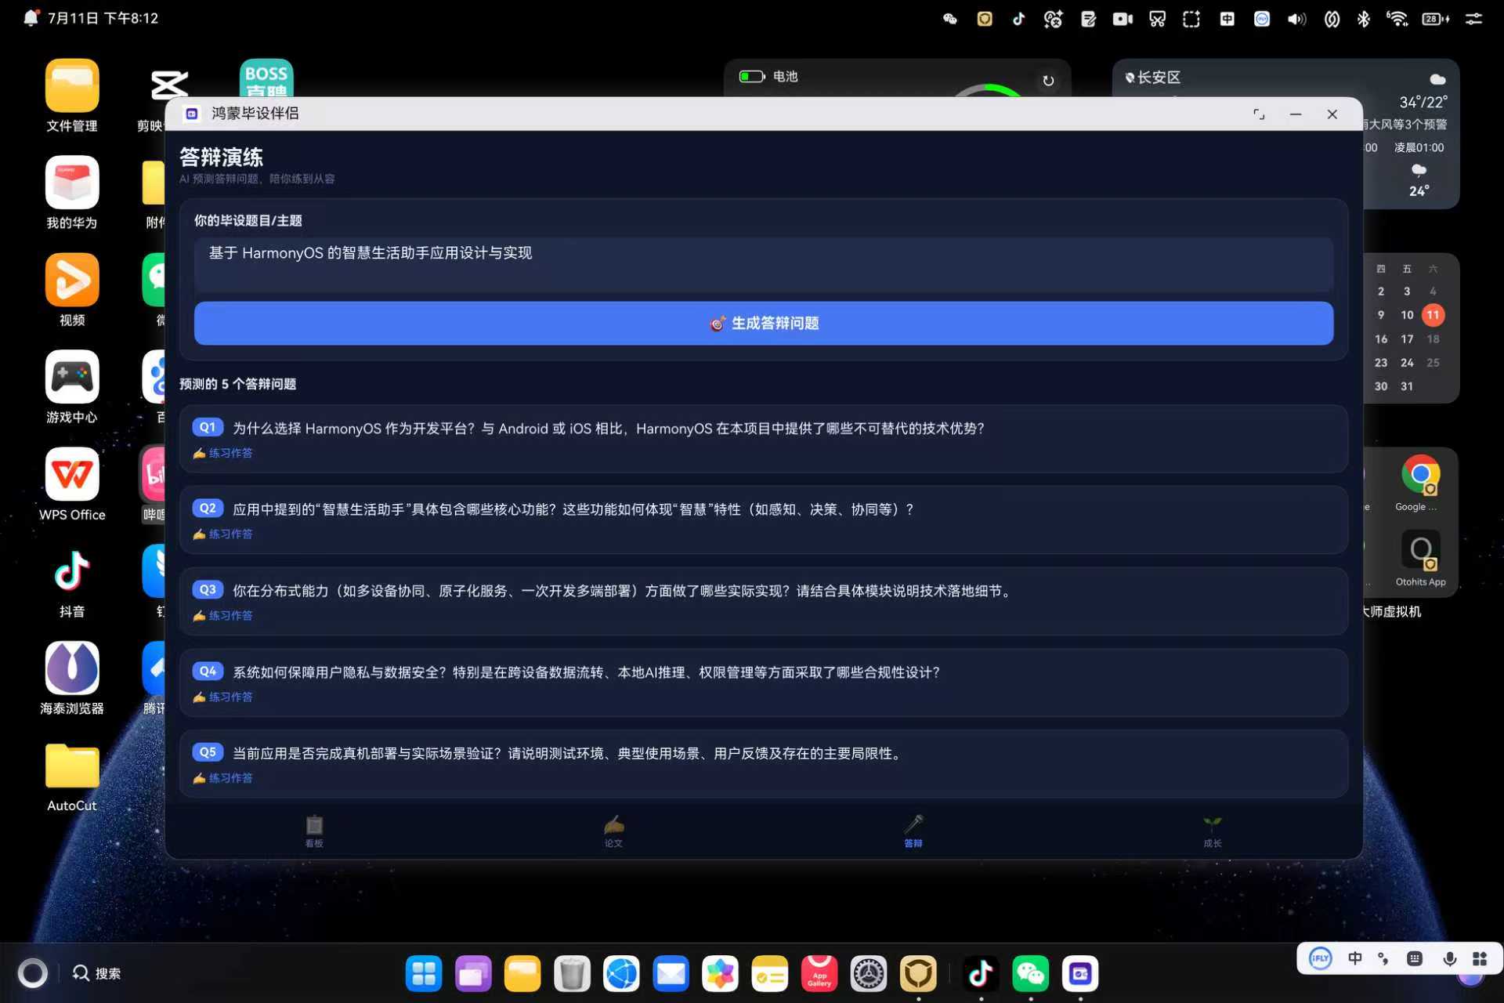Open 练习作答 for question Q1

(223, 453)
